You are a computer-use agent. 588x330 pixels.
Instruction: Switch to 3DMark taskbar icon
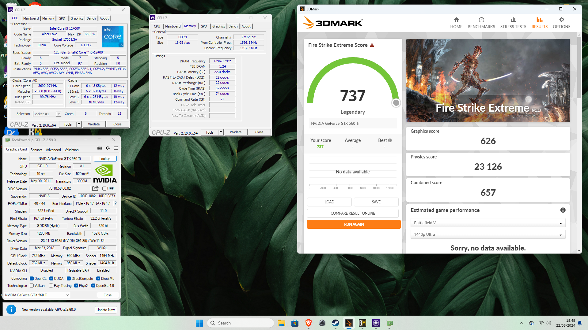pyautogui.click(x=349, y=323)
